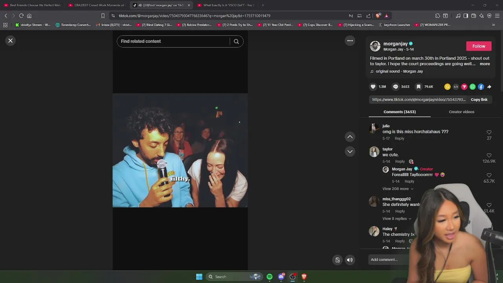Reply to Morgan Jay's creator comment
This screenshot has height=283, width=503.
tap(409, 181)
